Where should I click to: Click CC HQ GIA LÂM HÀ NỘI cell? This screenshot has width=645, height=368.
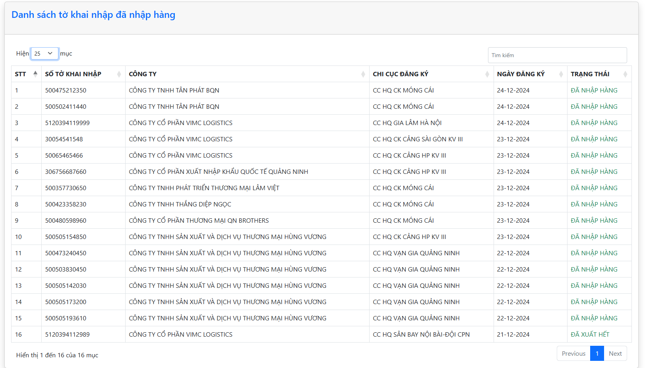(x=407, y=123)
